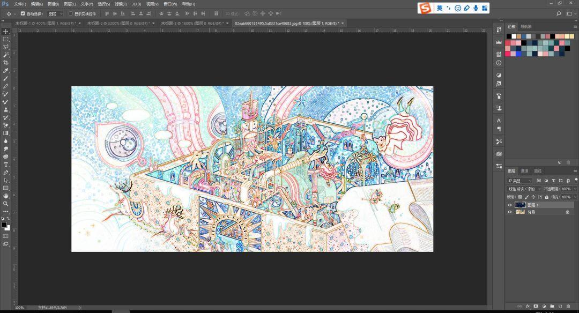Switch to the 导航器 panel tab
Screen dimensions: 579x313
point(526,27)
